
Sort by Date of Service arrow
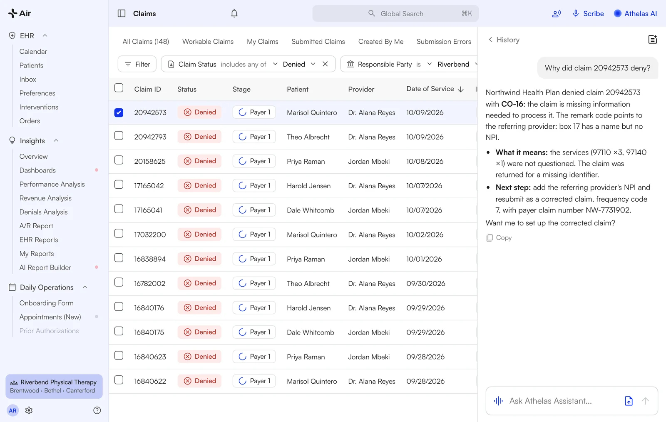click(x=460, y=89)
